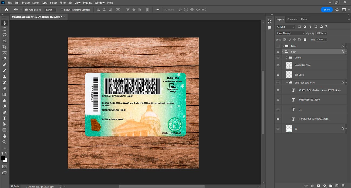351x188 pixels.
Task: Expand the Front layer group
Action: (283, 46)
